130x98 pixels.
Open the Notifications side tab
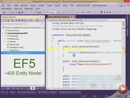pyautogui.click(x=127, y=21)
